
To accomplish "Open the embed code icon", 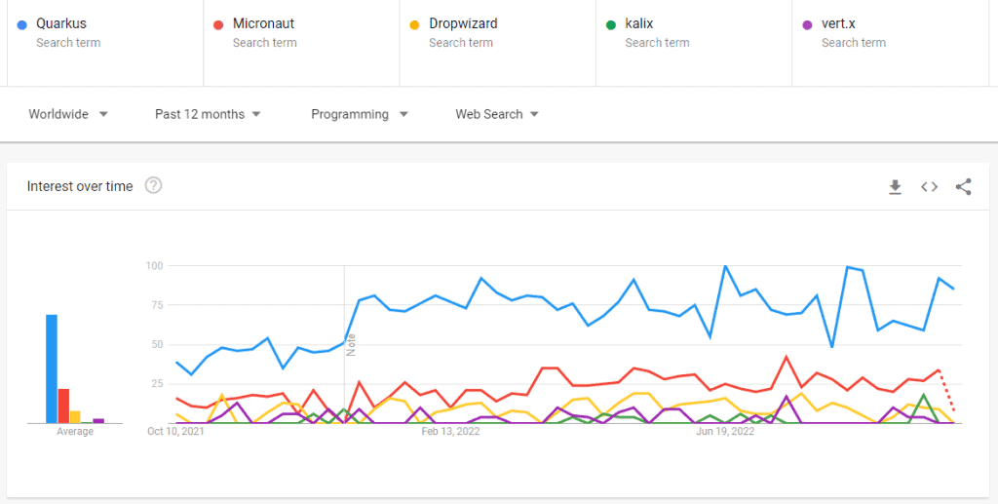I will pyautogui.click(x=929, y=187).
